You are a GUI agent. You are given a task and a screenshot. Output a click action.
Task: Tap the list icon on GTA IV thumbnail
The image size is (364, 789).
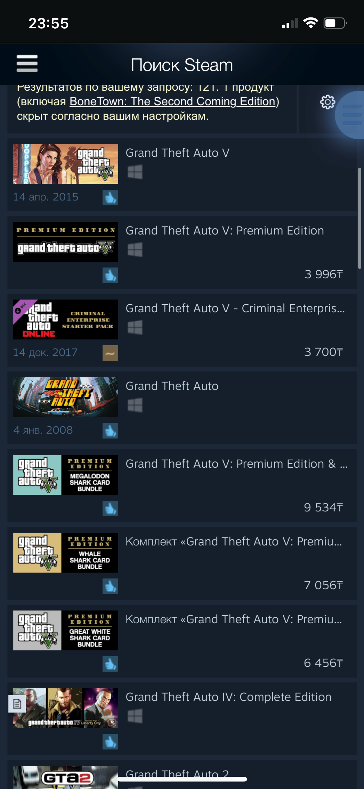click(17, 704)
